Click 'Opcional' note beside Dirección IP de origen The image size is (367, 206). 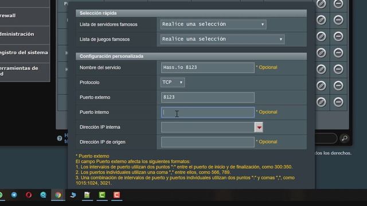tap(267, 142)
